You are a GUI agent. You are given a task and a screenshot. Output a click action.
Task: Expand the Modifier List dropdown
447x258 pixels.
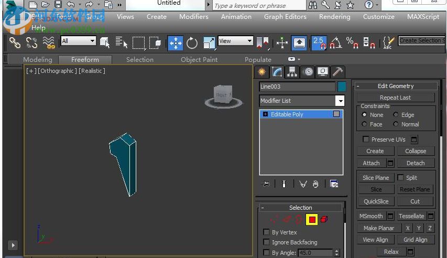click(x=340, y=101)
